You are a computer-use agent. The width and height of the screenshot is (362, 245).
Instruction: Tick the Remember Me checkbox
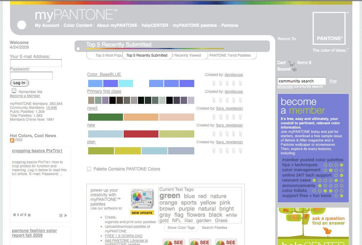tap(14, 91)
